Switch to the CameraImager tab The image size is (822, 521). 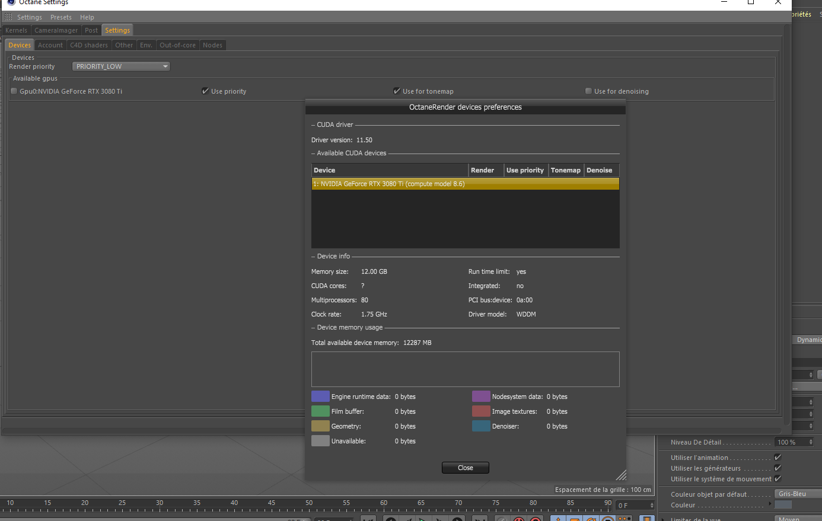(56, 30)
